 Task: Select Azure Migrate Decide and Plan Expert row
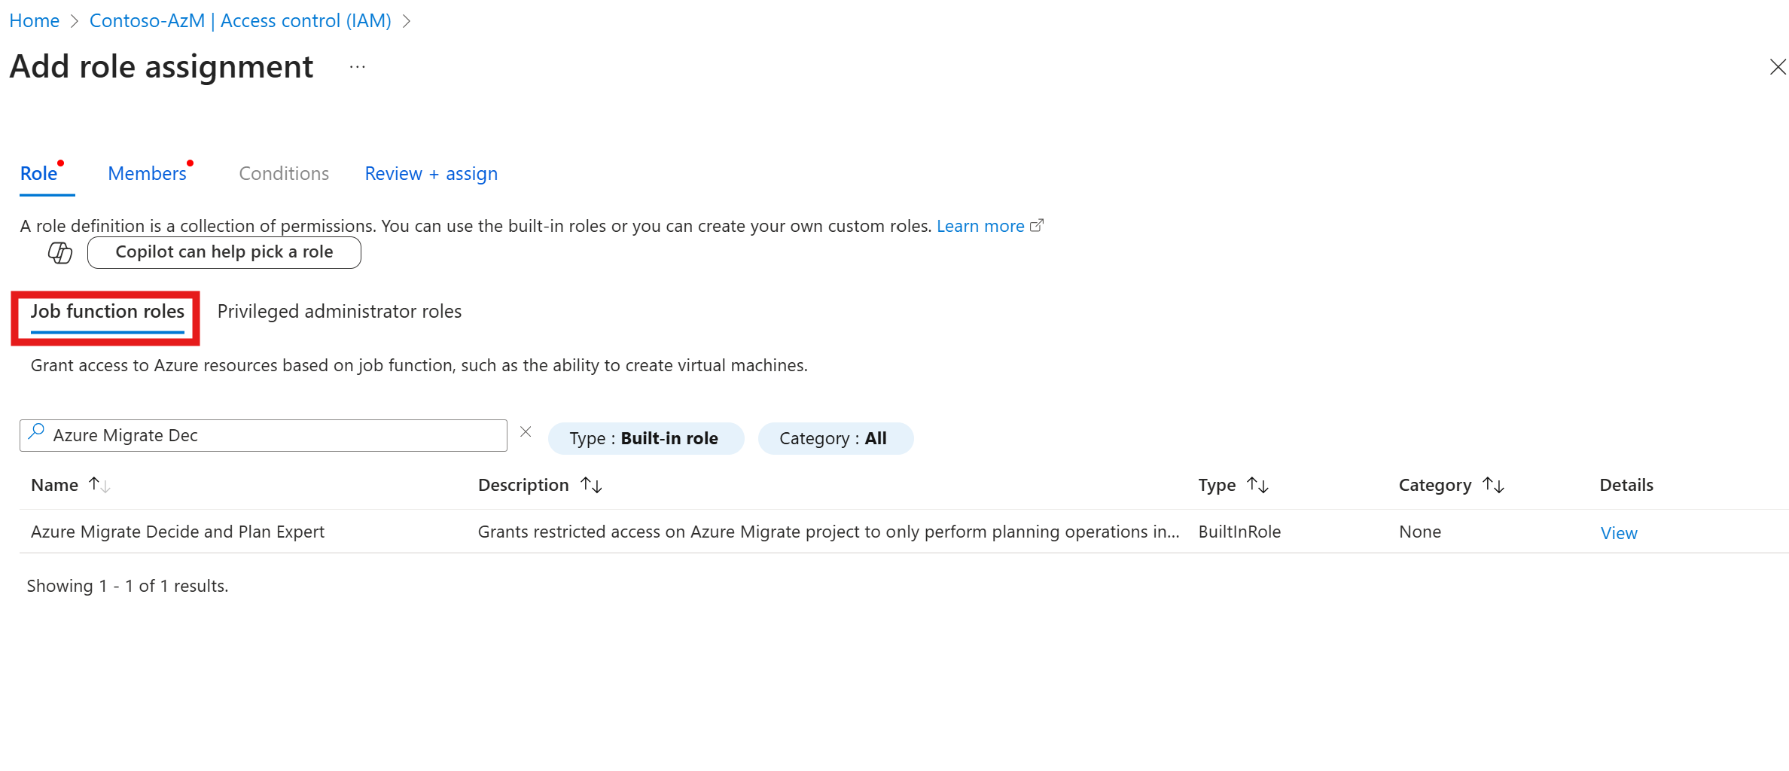point(178,532)
